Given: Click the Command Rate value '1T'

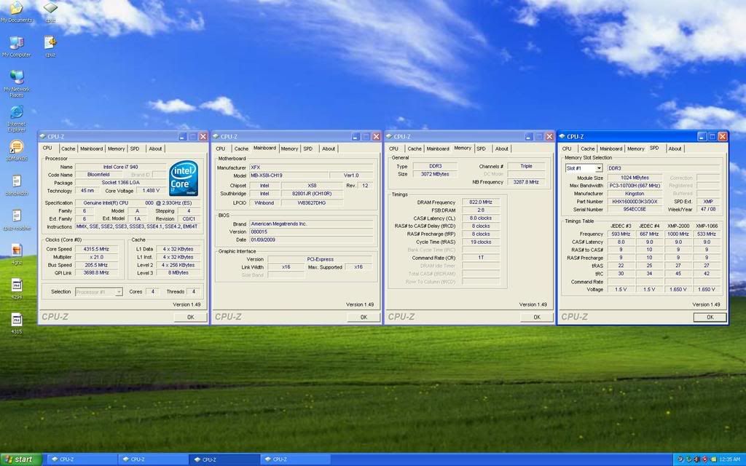Looking at the screenshot, I should (x=481, y=258).
